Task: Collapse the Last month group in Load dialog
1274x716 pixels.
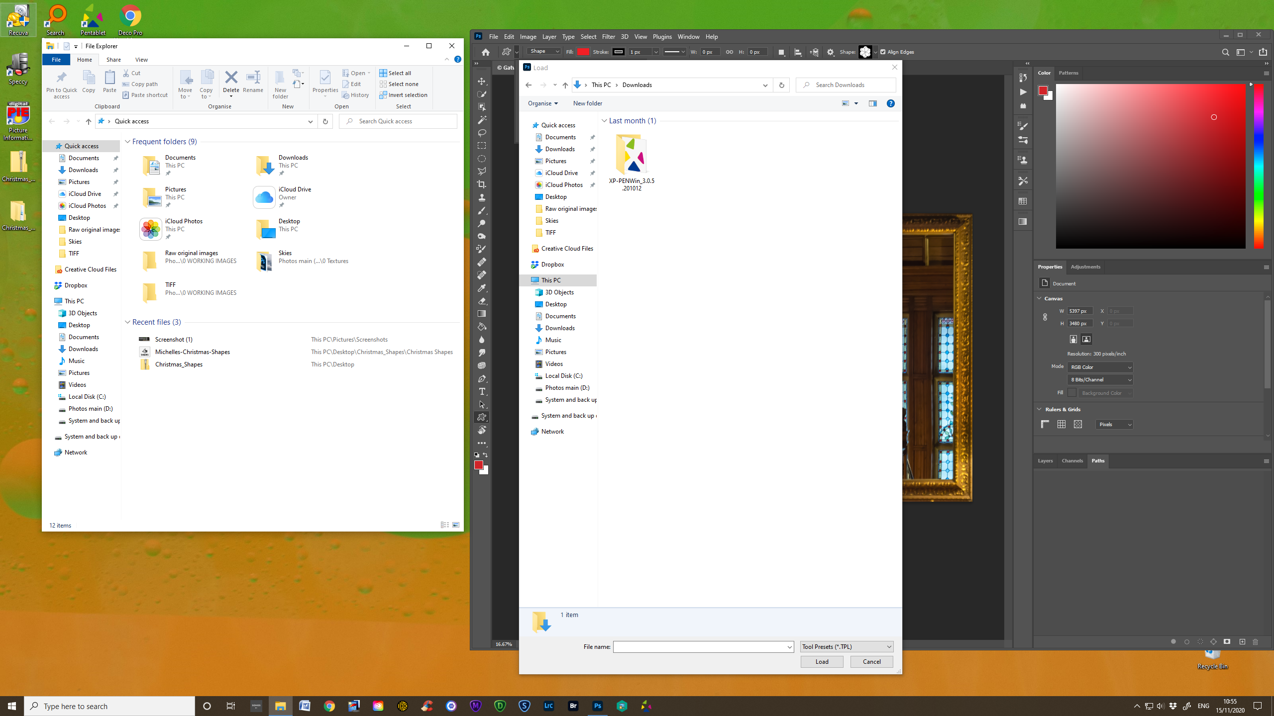Action: 604,120
